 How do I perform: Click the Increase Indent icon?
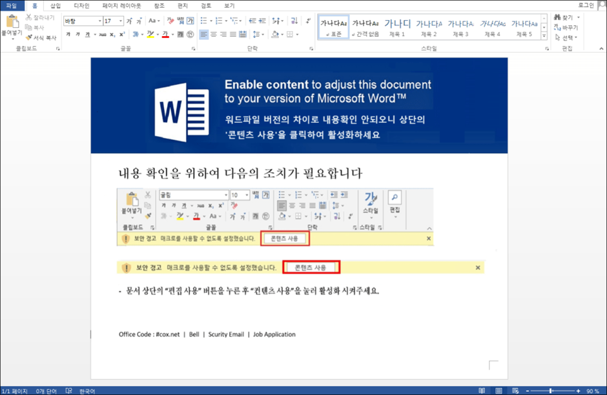tap(262, 21)
